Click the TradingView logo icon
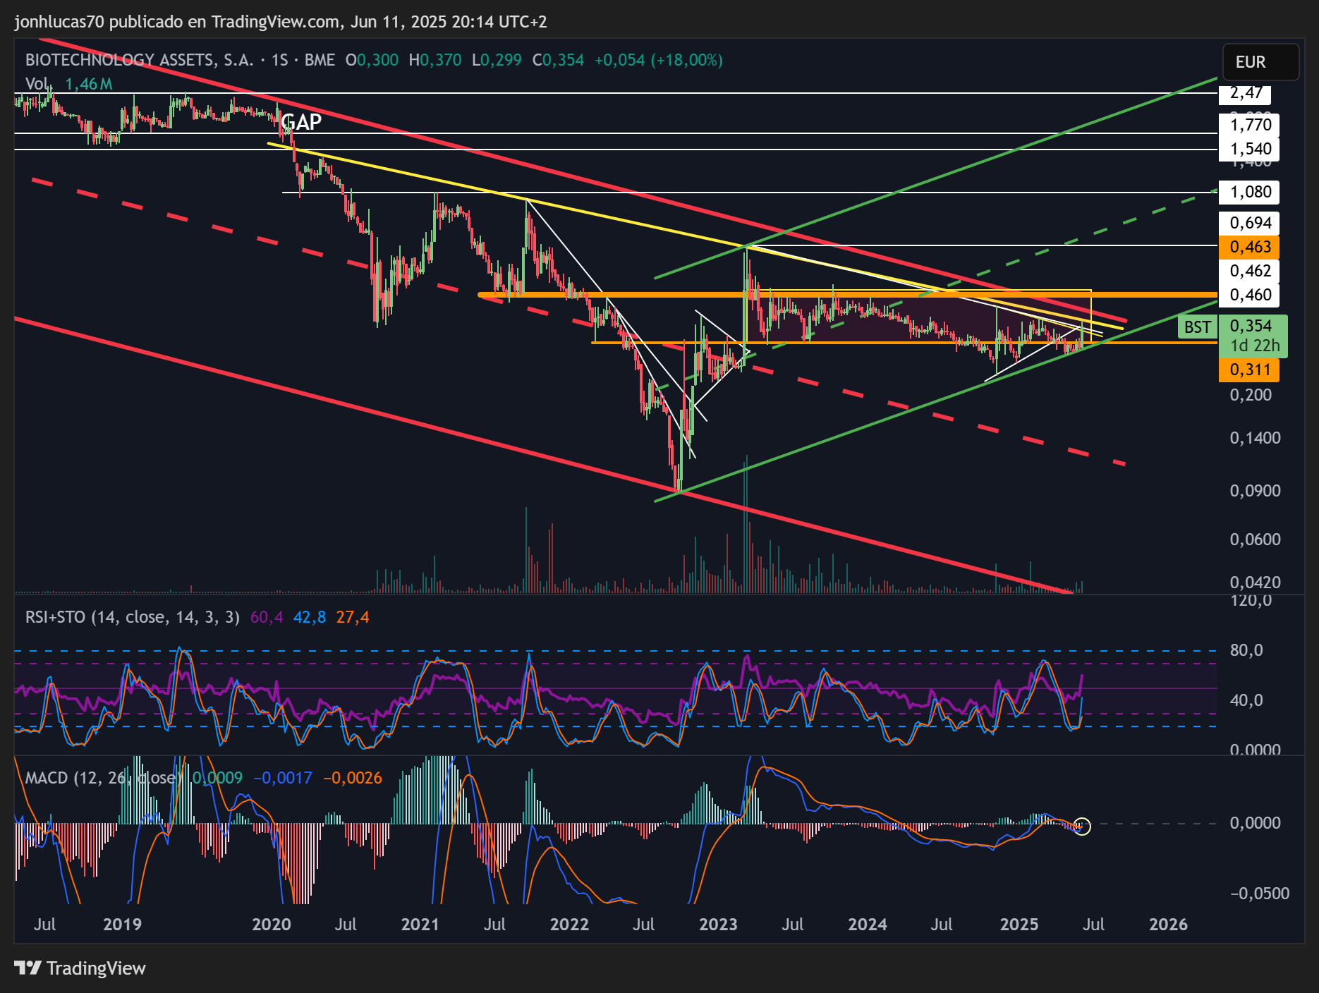The image size is (1319, 993). (x=28, y=968)
